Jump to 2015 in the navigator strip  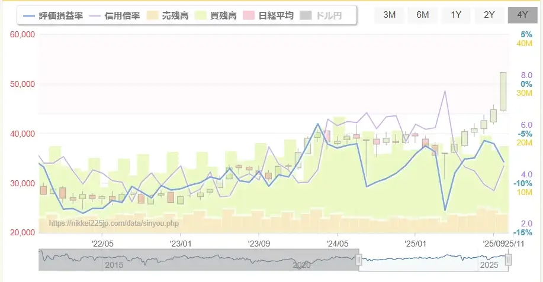[x=114, y=265]
